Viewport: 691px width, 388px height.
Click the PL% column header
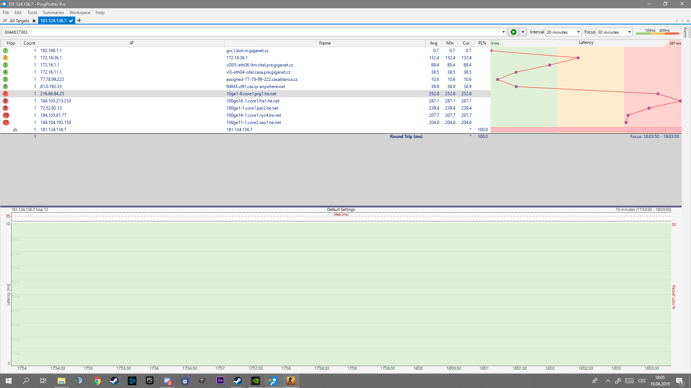point(482,43)
